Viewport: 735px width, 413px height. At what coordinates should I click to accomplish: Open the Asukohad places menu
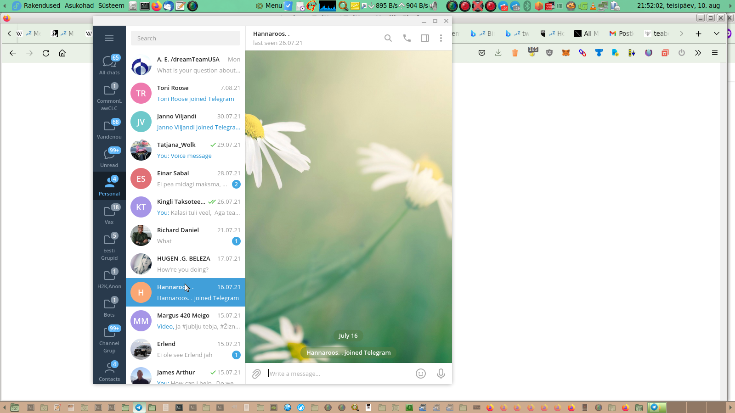[79, 6]
